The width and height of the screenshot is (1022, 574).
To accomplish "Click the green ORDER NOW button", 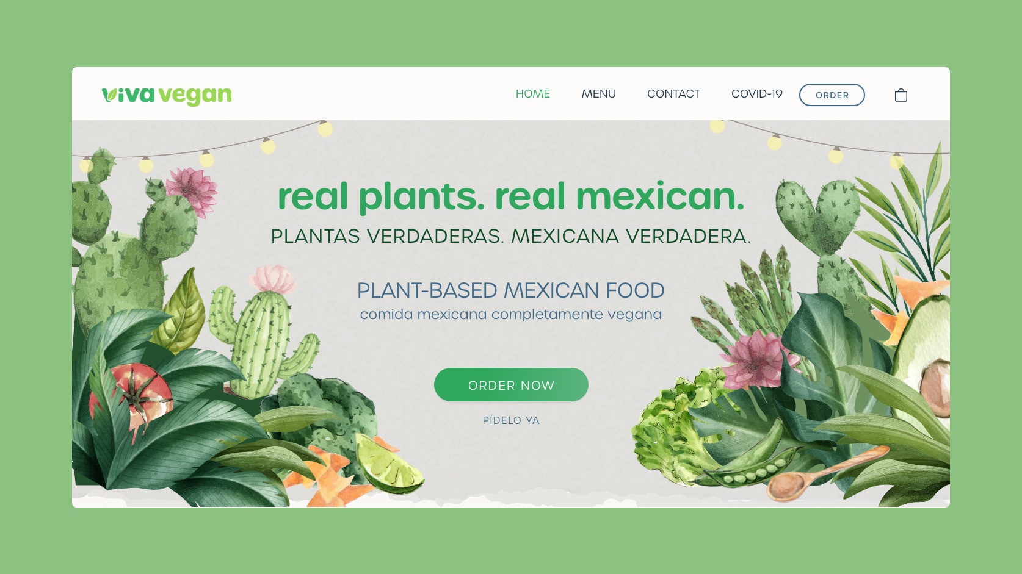I will pos(511,385).
